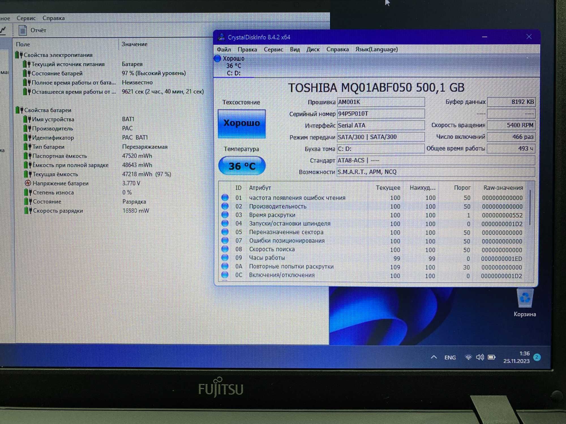566x424 pixels.
Task: Click status dot for 04 Запуски/остановки шпинделя
Action: tap(225, 223)
